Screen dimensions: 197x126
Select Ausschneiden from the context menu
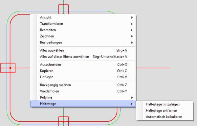(83, 64)
